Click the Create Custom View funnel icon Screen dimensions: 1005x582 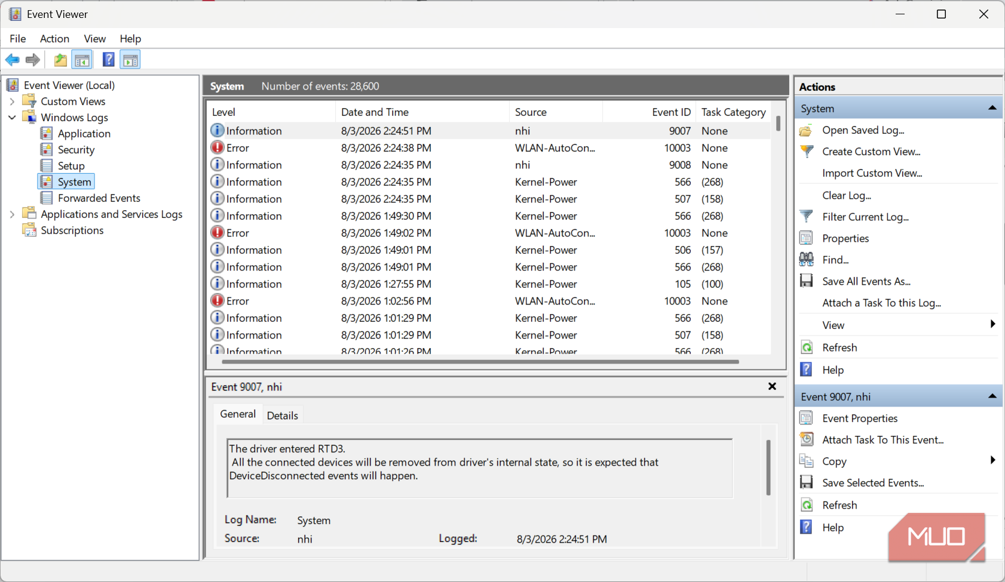pyautogui.click(x=807, y=152)
